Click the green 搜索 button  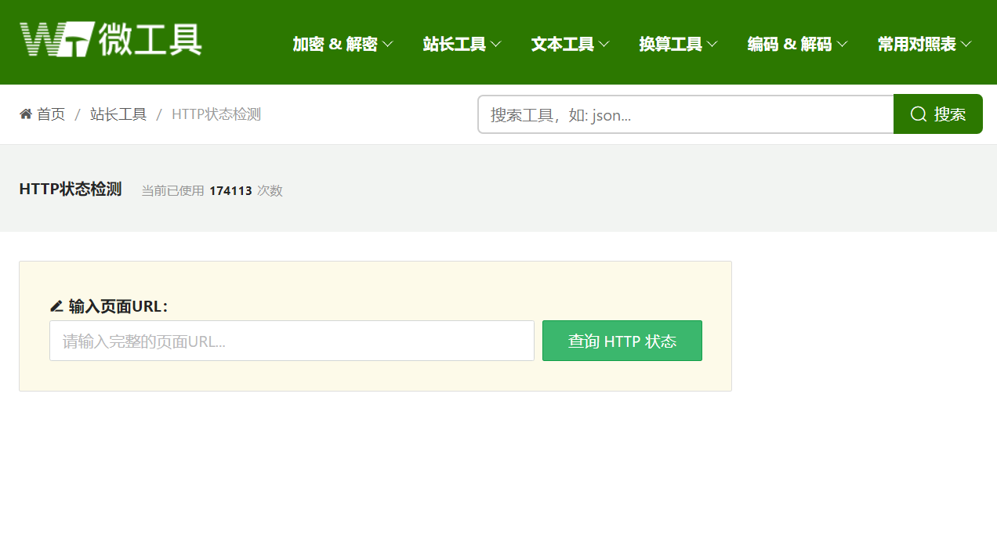938,114
